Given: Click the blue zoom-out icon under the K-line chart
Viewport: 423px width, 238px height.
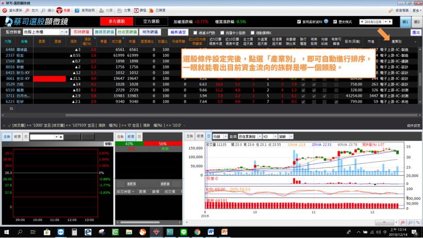Looking at the screenshot, I should 410,223.
